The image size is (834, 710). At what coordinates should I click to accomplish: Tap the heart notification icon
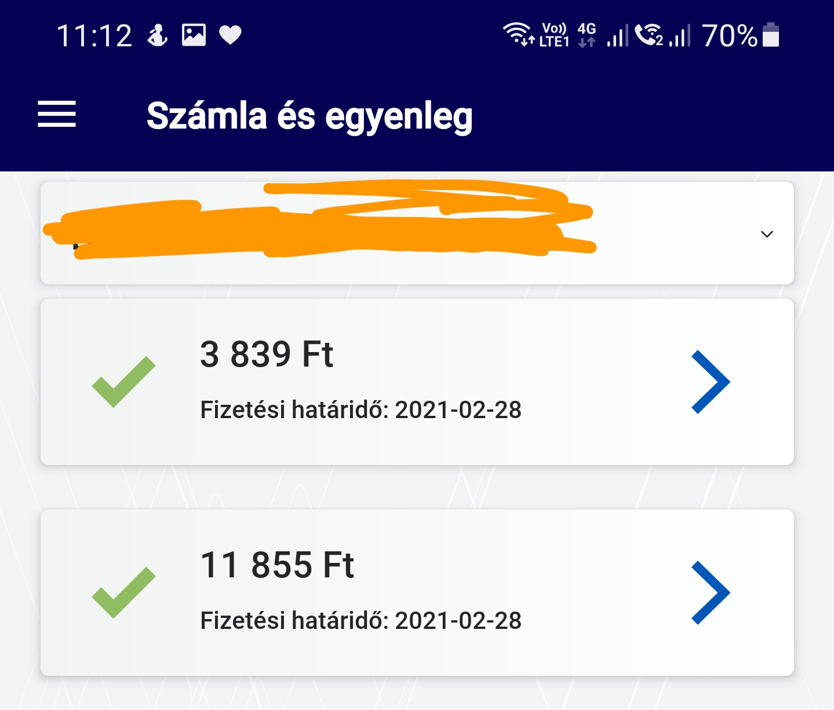(230, 35)
